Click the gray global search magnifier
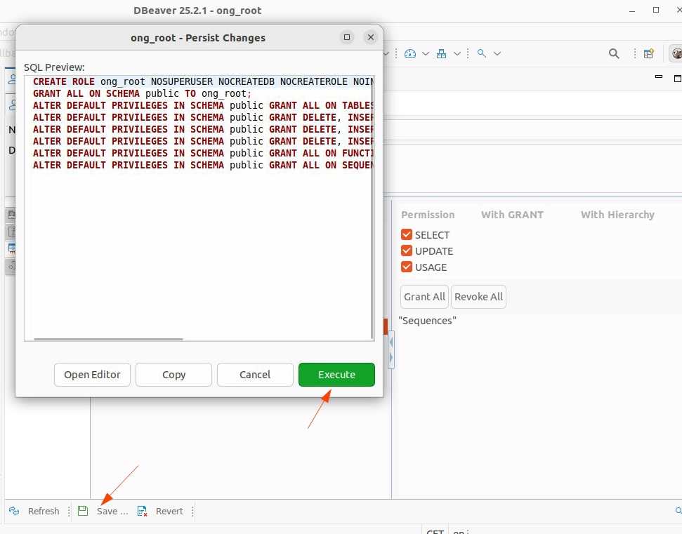The image size is (682, 534). point(614,53)
